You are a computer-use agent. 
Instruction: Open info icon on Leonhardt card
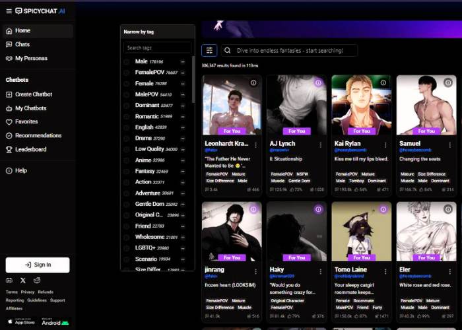tap(253, 82)
